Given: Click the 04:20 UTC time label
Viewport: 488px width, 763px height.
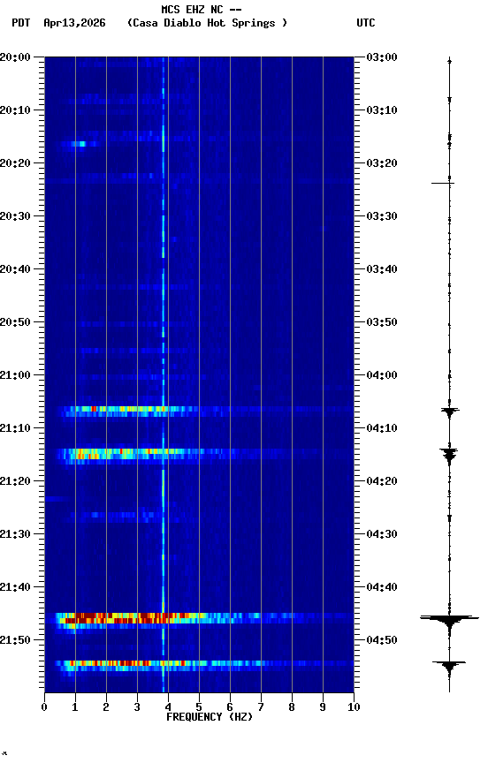Looking at the screenshot, I should click(382, 482).
